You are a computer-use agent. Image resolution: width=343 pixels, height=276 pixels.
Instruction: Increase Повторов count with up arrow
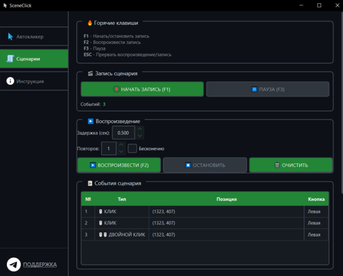coord(121,145)
